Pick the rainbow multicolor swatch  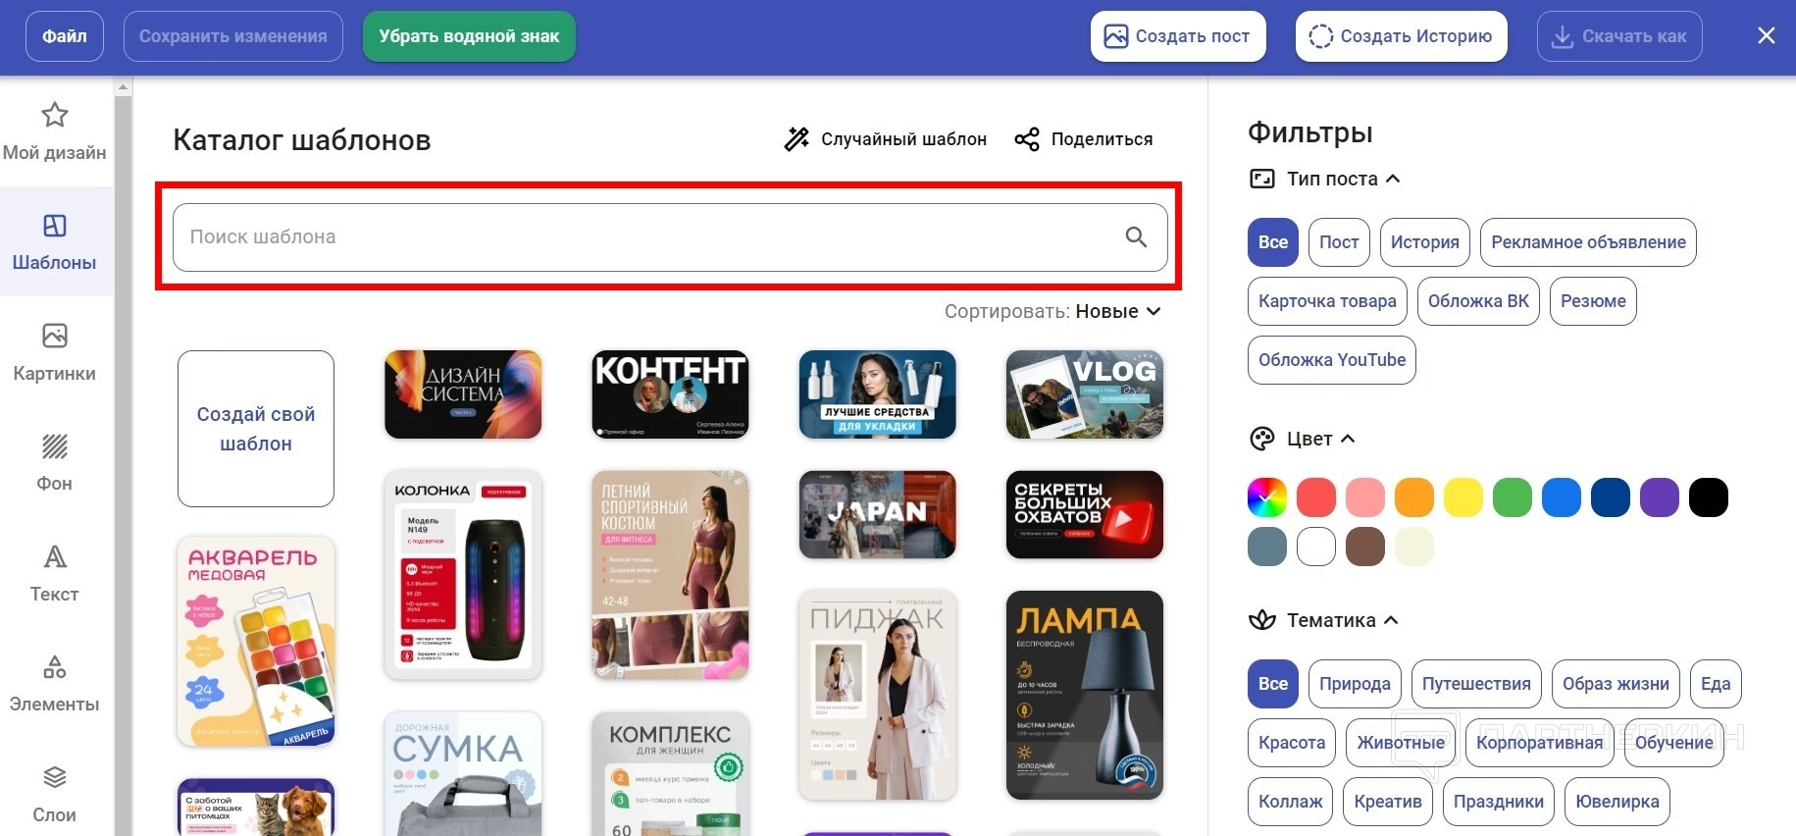coord(1267,497)
